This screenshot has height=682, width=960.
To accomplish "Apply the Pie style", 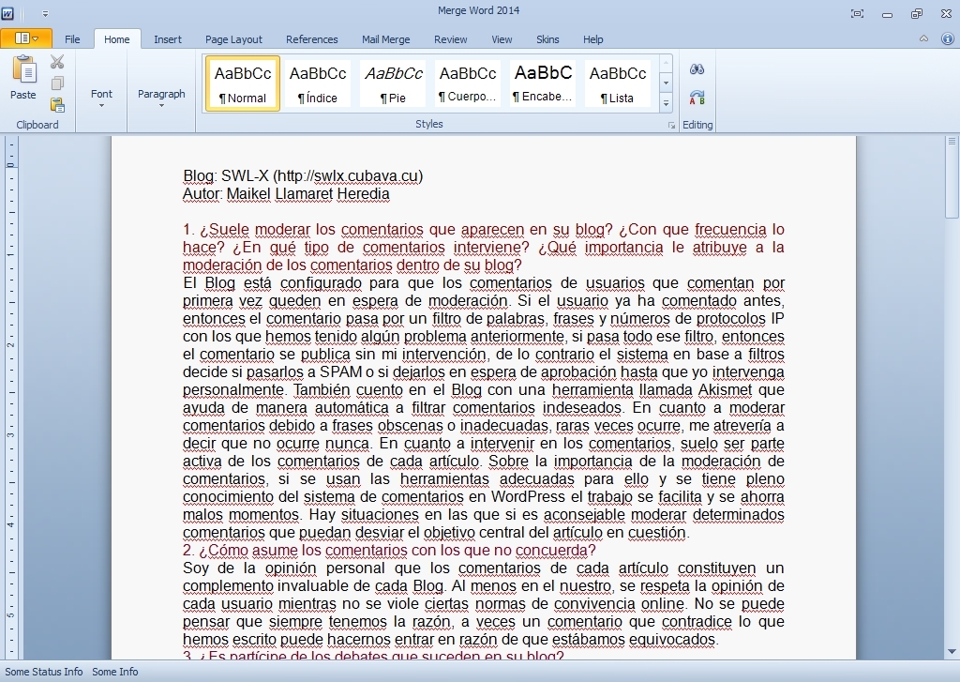I will click(393, 83).
